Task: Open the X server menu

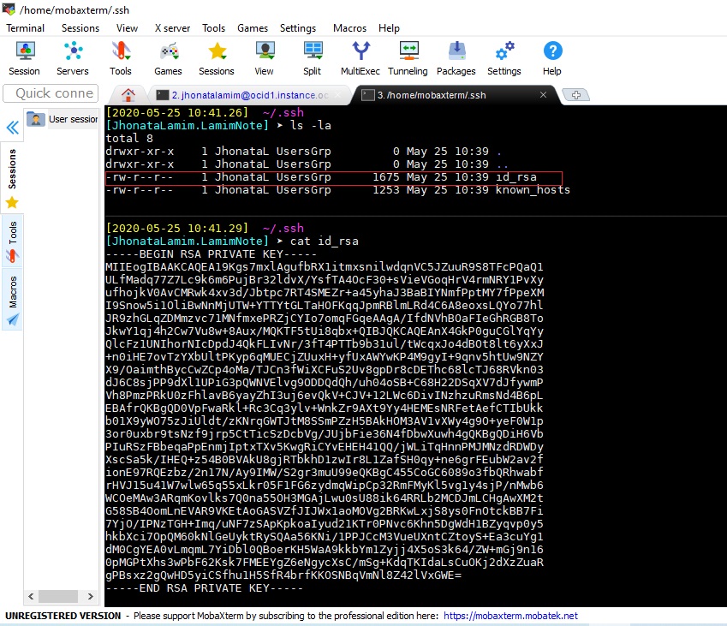Action: (x=172, y=28)
